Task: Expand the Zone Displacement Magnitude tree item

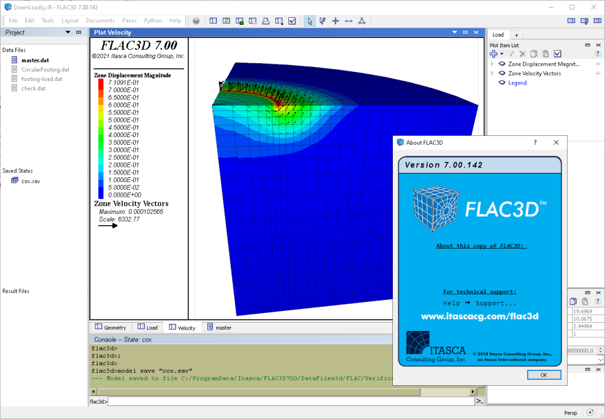Action: [x=493, y=64]
